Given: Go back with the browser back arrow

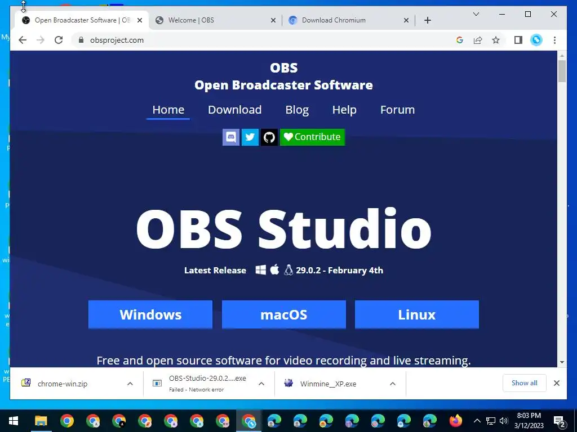Looking at the screenshot, I should [23, 40].
